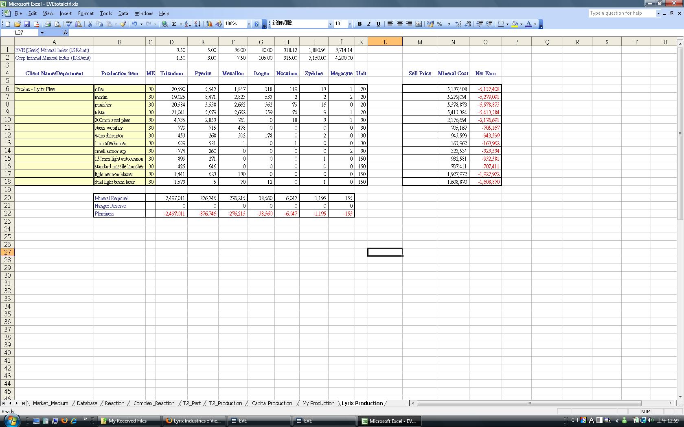Copy the selected cells
Viewport: 684px width, 427px height.
pyautogui.click(x=99, y=24)
